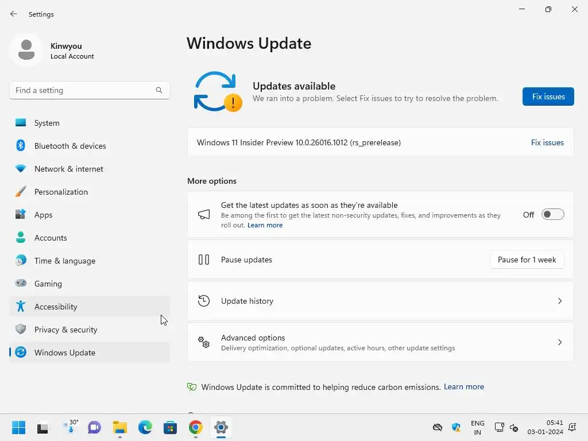This screenshot has width=588, height=441.
Task: Click the Accounts person icon
Action: tap(21, 237)
